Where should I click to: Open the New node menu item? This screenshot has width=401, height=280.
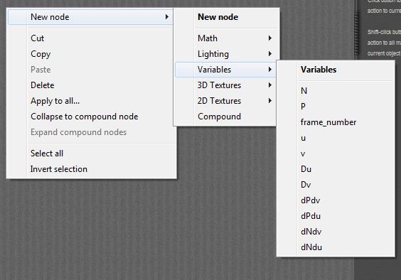(x=91, y=17)
